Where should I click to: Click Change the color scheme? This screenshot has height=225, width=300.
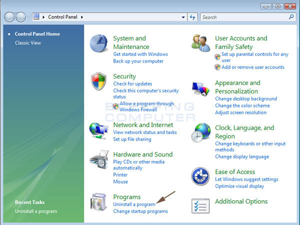[x=242, y=105]
